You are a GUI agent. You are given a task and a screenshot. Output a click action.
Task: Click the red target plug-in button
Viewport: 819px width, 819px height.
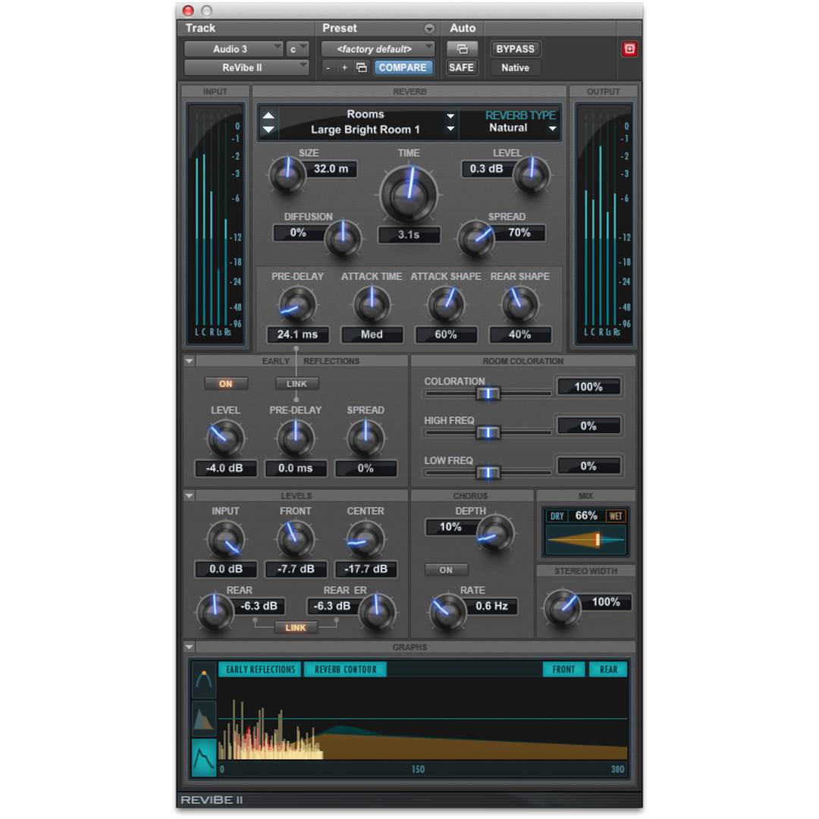coord(629,49)
